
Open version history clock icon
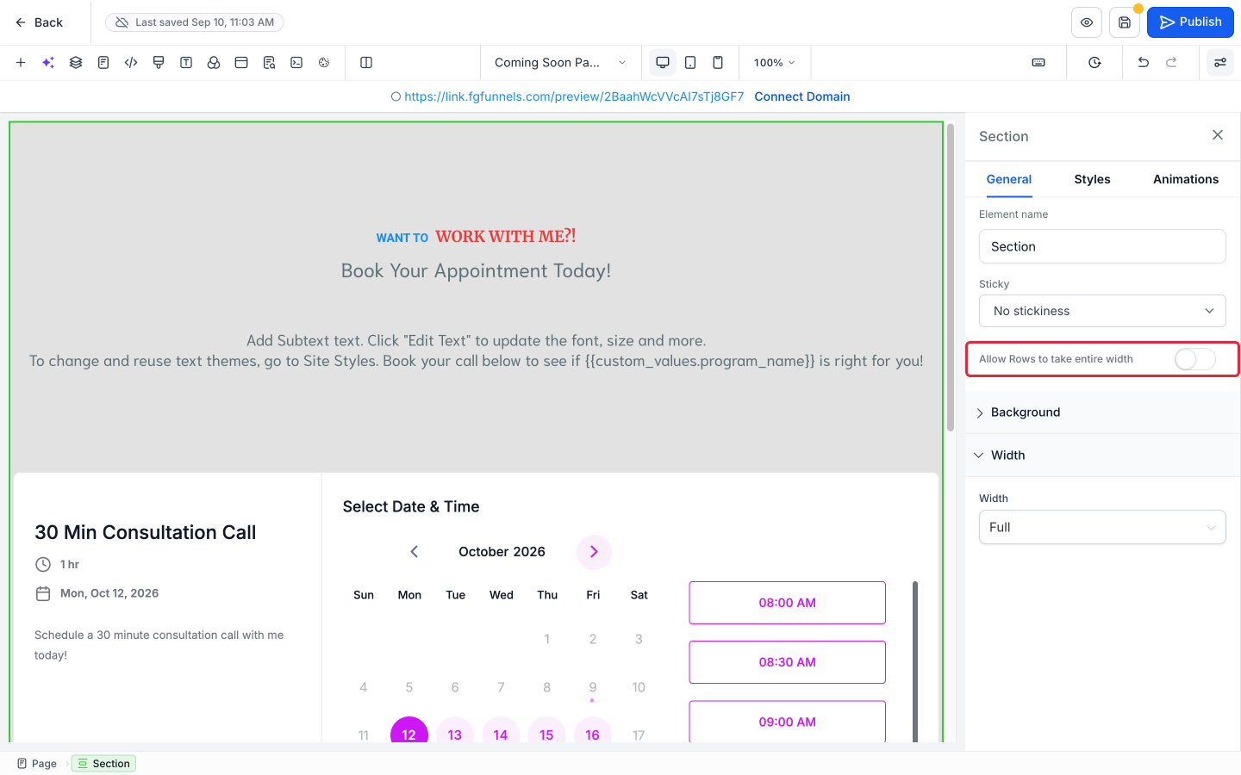click(x=1094, y=62)
